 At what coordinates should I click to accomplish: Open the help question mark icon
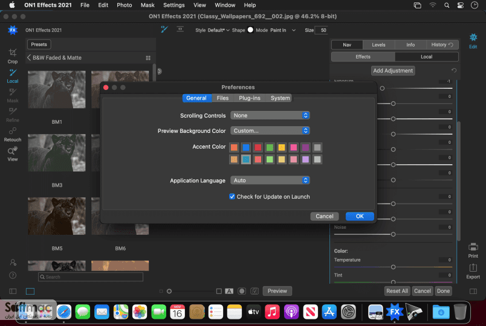pyautogui.click(x=13, y=275)
